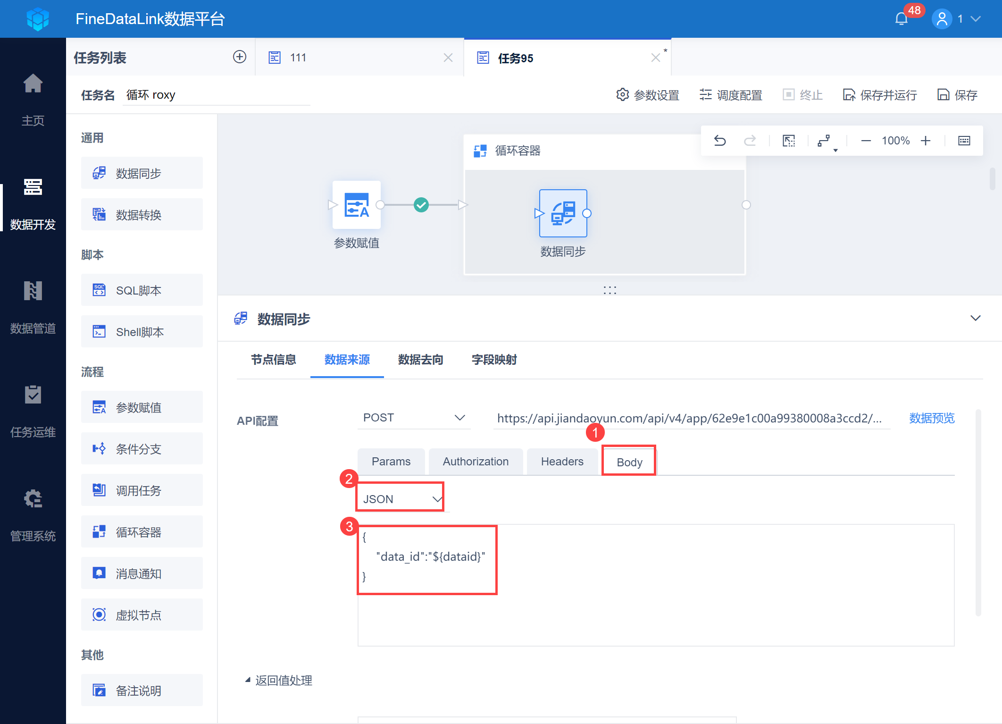Click the 保存并运行 button
1002x724 pixels.
point(880,95)
